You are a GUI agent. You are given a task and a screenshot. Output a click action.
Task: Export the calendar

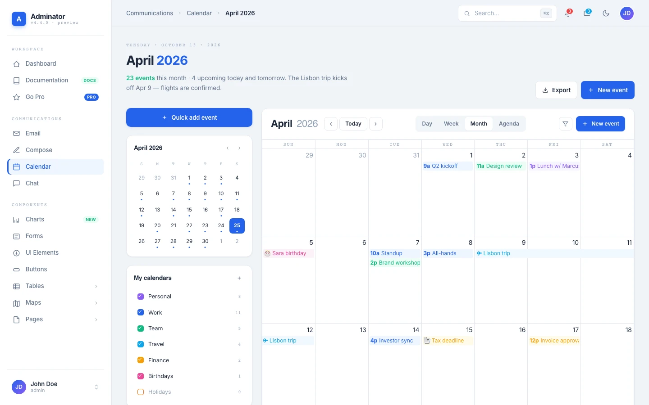557,90
